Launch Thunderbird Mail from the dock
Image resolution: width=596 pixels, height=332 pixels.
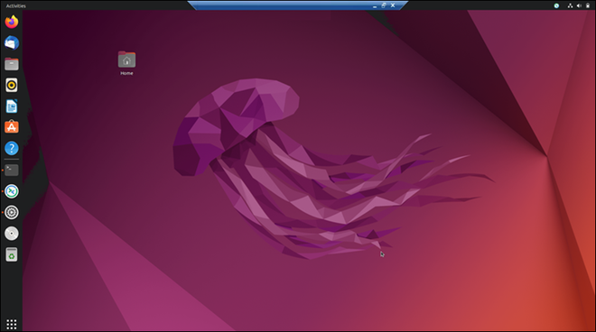[12, 43]
